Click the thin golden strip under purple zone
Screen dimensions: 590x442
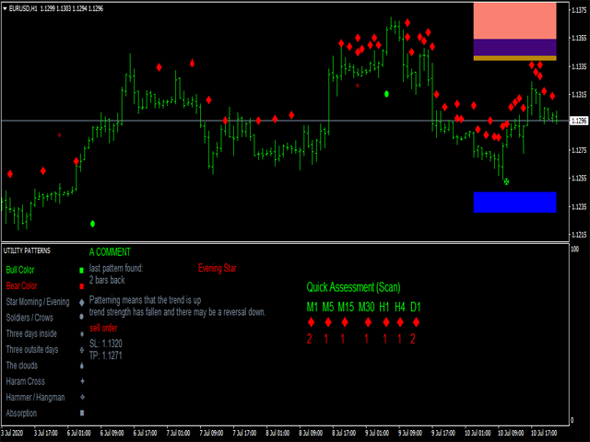[514, 58]
